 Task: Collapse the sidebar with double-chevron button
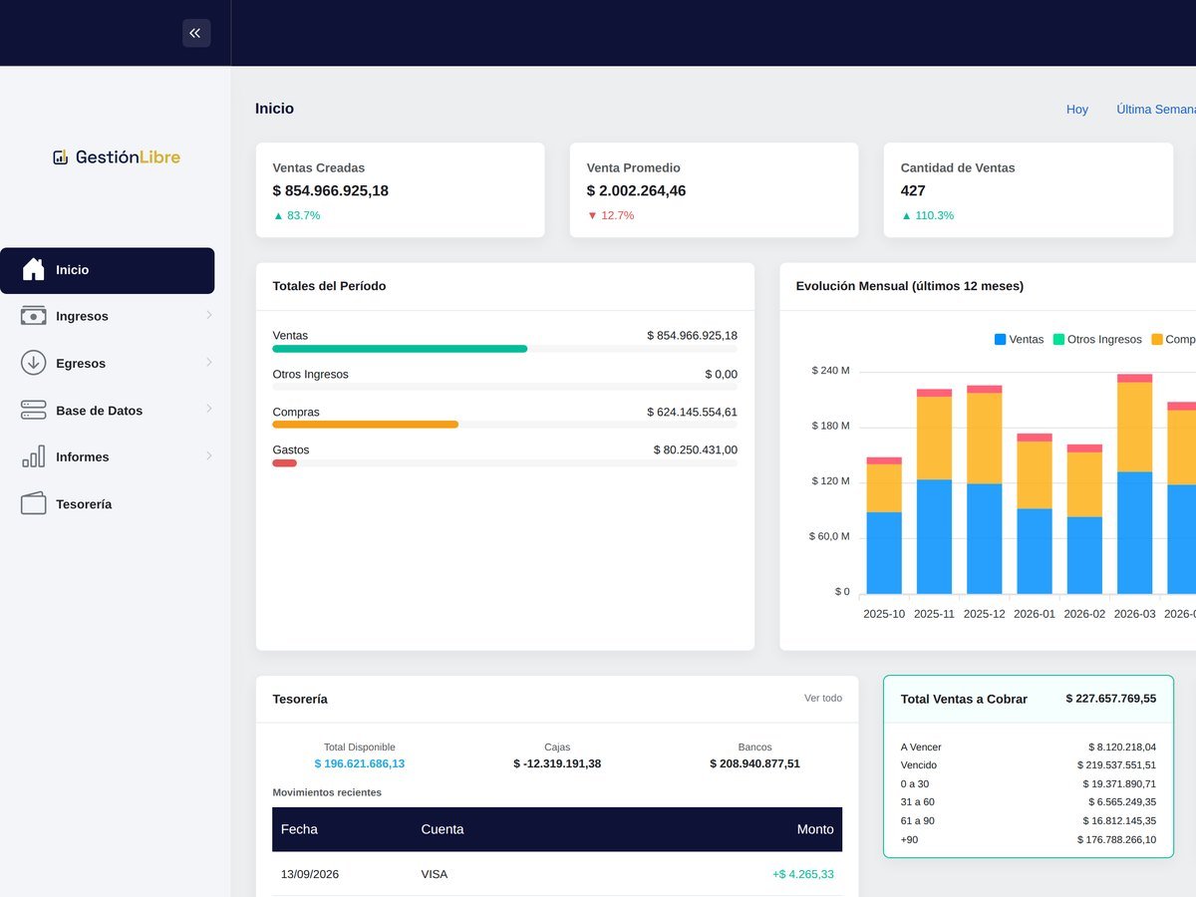[196, 33]
